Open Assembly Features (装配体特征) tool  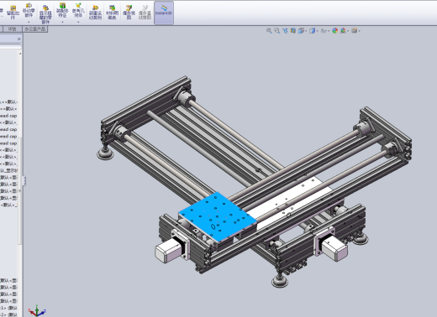point(62,10)
